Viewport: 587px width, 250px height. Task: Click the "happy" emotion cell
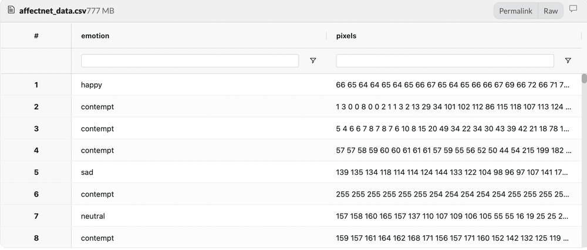click(92, 85)
